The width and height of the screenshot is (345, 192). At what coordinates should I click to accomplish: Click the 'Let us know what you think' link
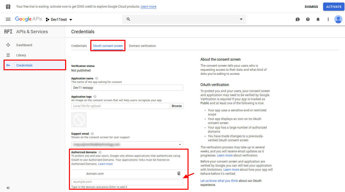(219, 181)
